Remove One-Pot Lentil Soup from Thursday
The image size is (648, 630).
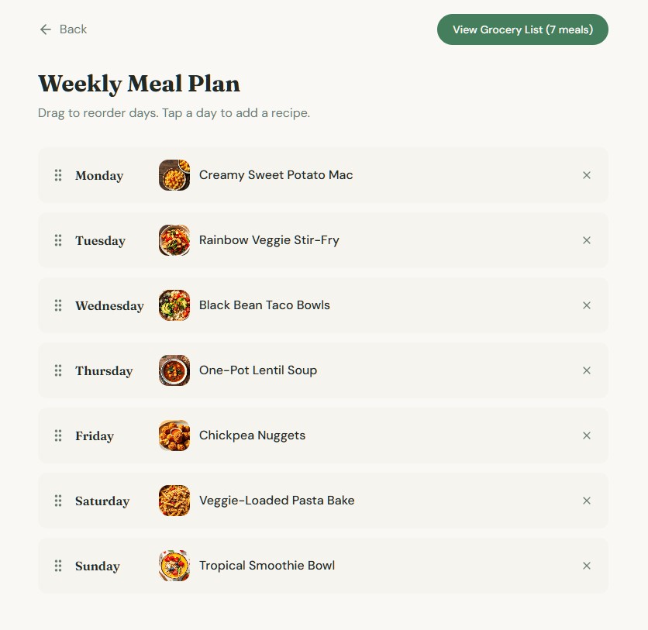pos(587,370)
